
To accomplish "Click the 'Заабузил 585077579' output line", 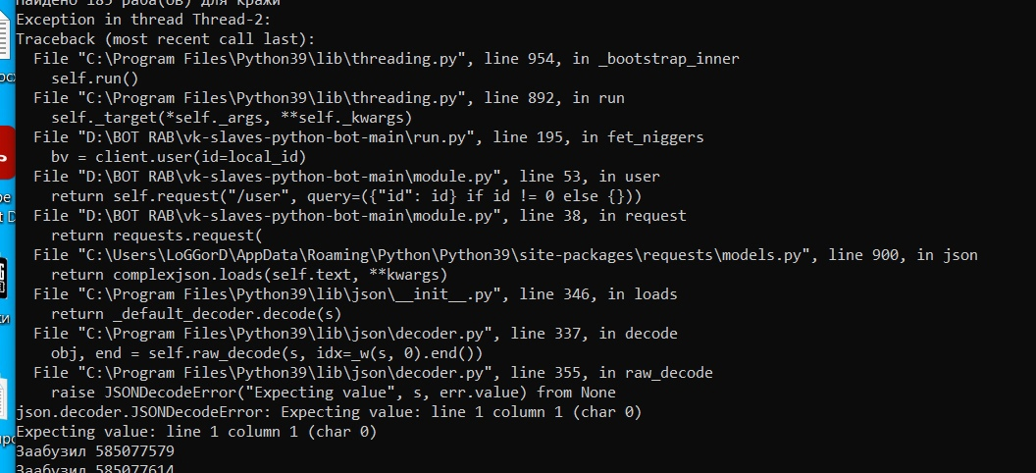I will [95, 451].
